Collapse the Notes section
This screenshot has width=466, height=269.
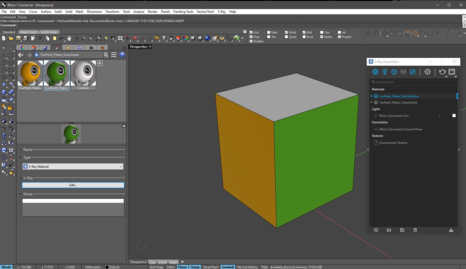tap(21, 194)
